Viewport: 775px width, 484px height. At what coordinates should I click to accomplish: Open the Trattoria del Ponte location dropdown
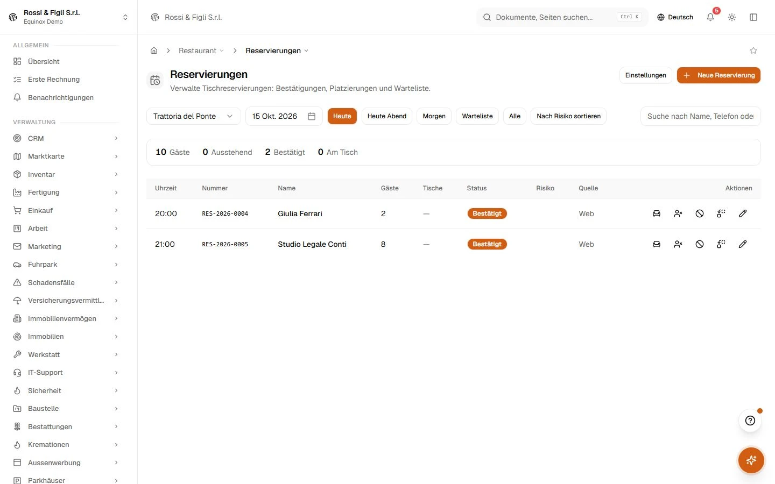coord(194,116)
